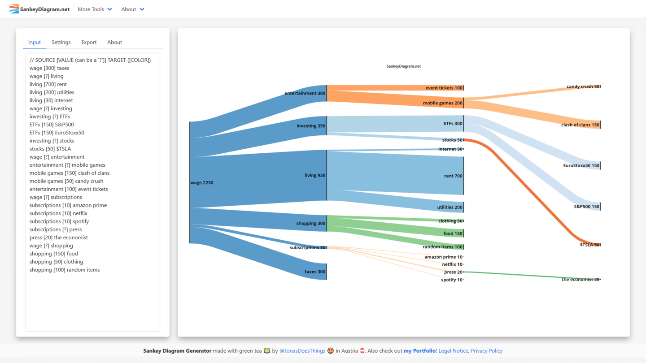Click the my Portfolio link
646x363 pixels.
(x=419, y=350)
